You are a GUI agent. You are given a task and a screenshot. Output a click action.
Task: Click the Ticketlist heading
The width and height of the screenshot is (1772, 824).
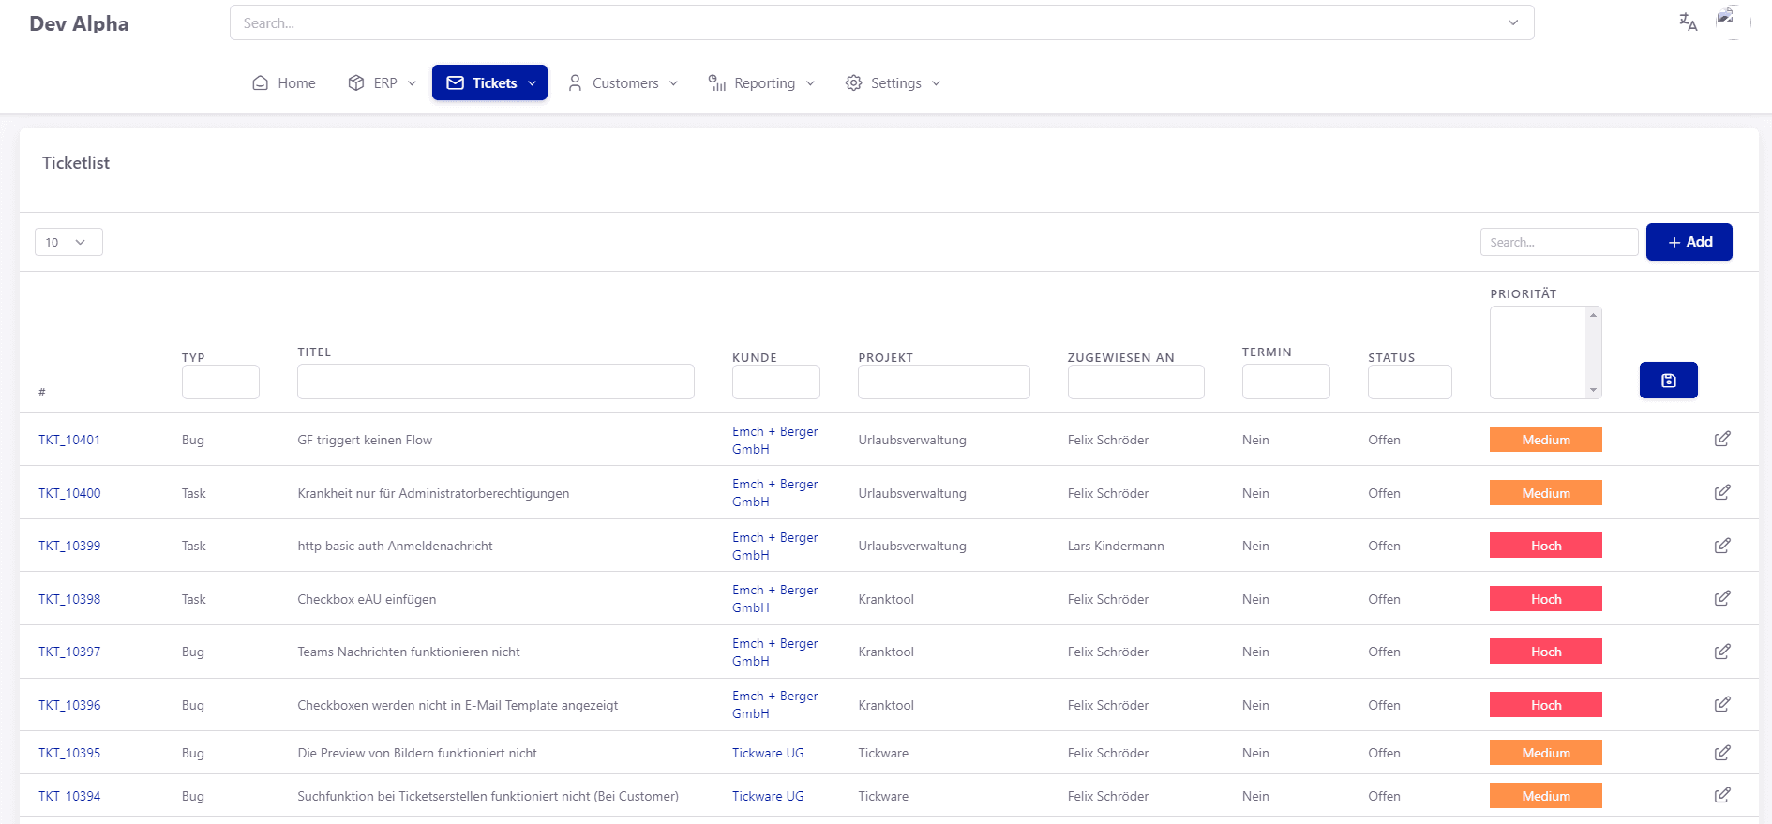coord(76,163)
